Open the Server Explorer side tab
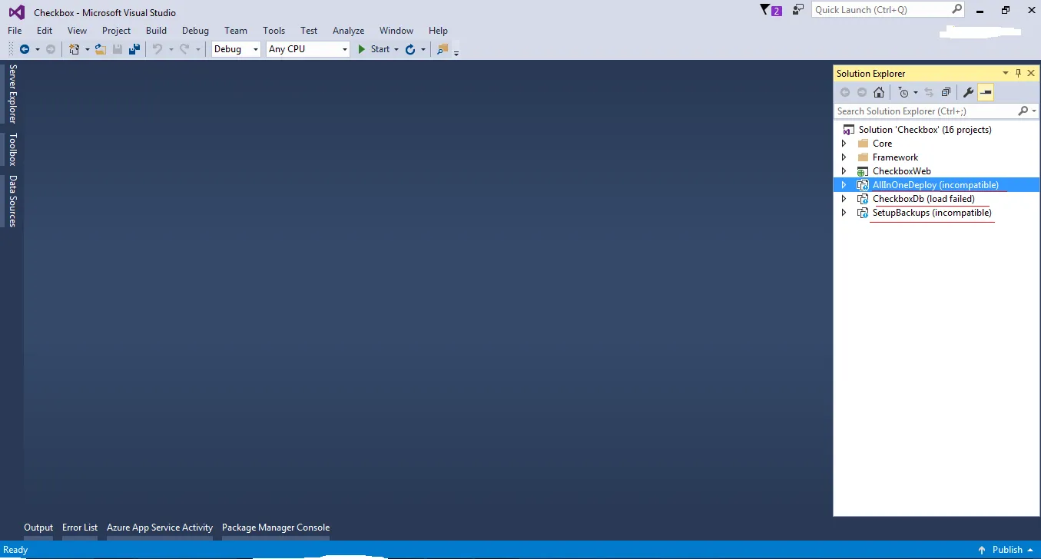This screenshot has width=1041, height=559. point(12,94)
